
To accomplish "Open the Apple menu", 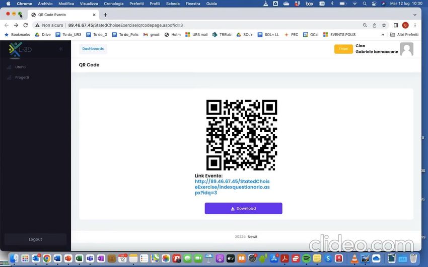I will click(8, 4).
